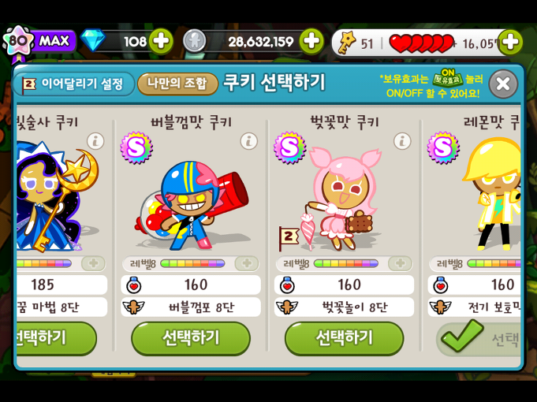This screenshot has height=402, width=537.
Task: Toggle the checked 선택 button on the lemon cookie
Action: pos(479,337)
